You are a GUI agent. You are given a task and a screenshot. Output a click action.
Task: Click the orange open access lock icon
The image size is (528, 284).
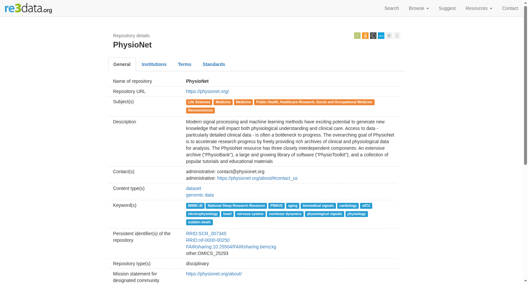(x=365, y=36)
